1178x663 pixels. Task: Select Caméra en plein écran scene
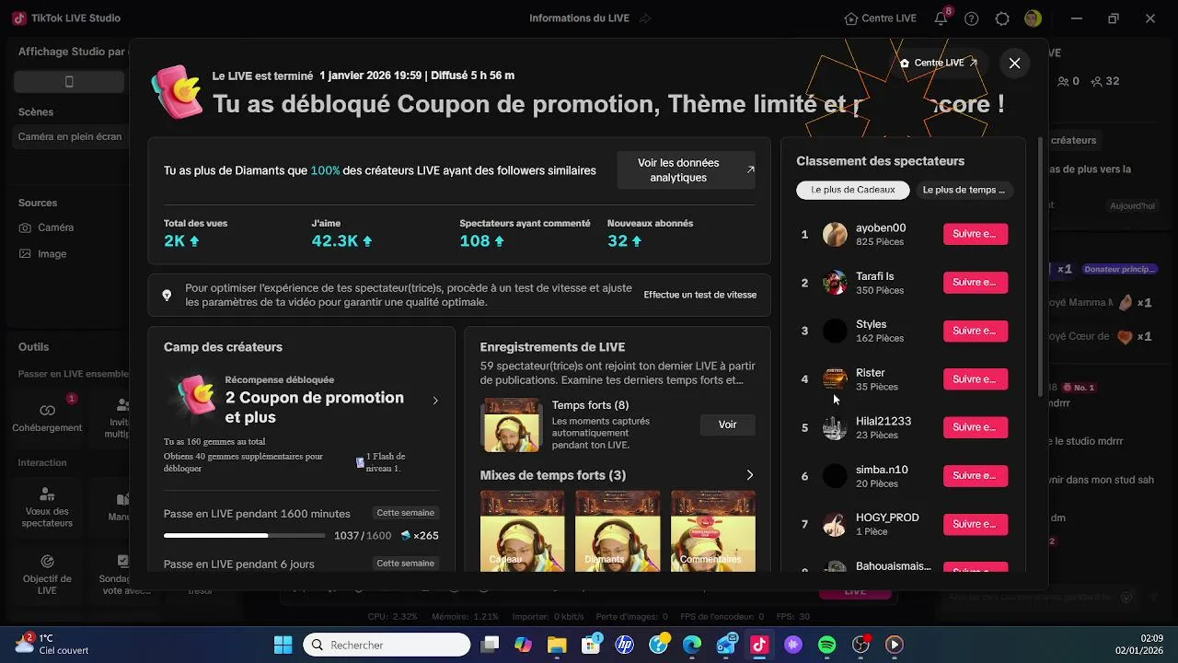[x=70, y=136]
